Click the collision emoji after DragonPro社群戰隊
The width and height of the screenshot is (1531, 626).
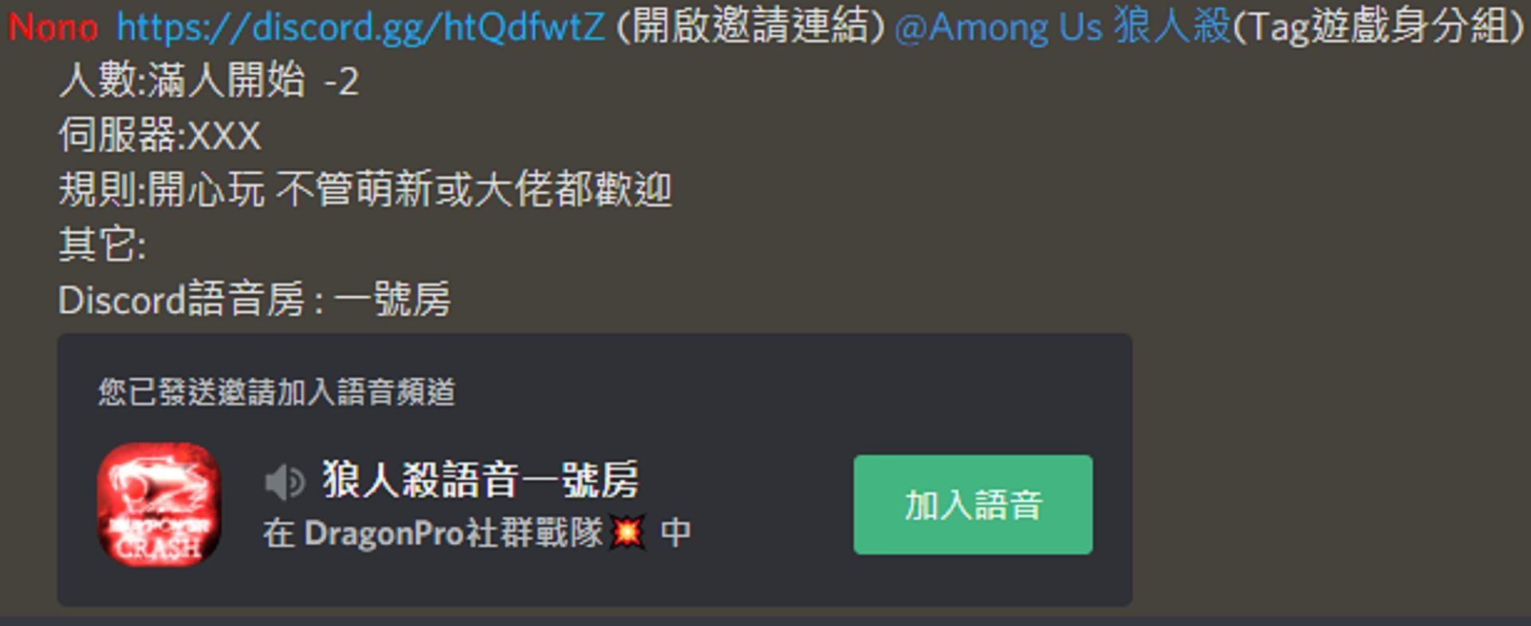[x=628, y=532]
